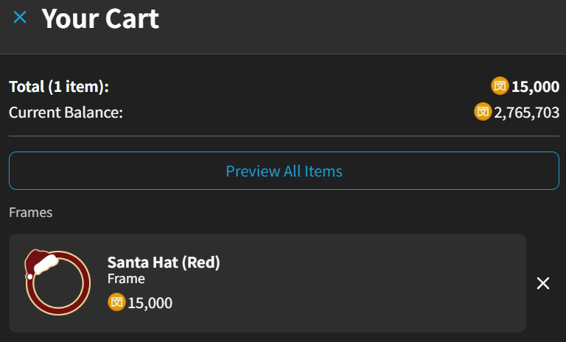Click the 2,765,703 balance amount
Screen dimensions: 566x342
[x=526, y=113]
